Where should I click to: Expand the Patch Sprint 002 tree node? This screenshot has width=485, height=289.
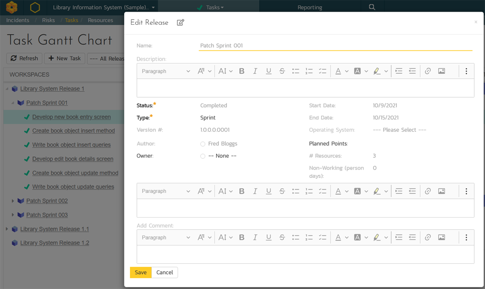tap(13, 201)
